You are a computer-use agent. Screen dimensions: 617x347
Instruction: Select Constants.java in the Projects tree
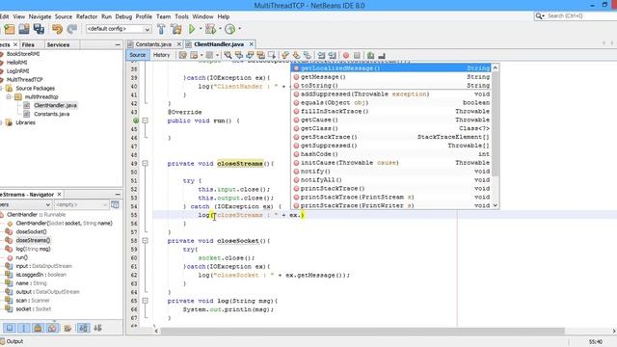pos(51,114)
